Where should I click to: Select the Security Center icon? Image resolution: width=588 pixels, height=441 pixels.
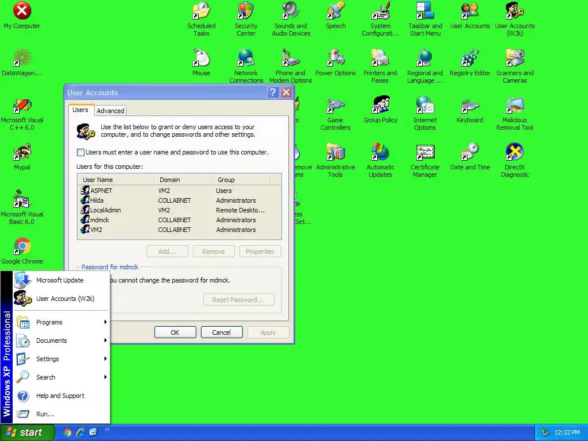[246, 19]
